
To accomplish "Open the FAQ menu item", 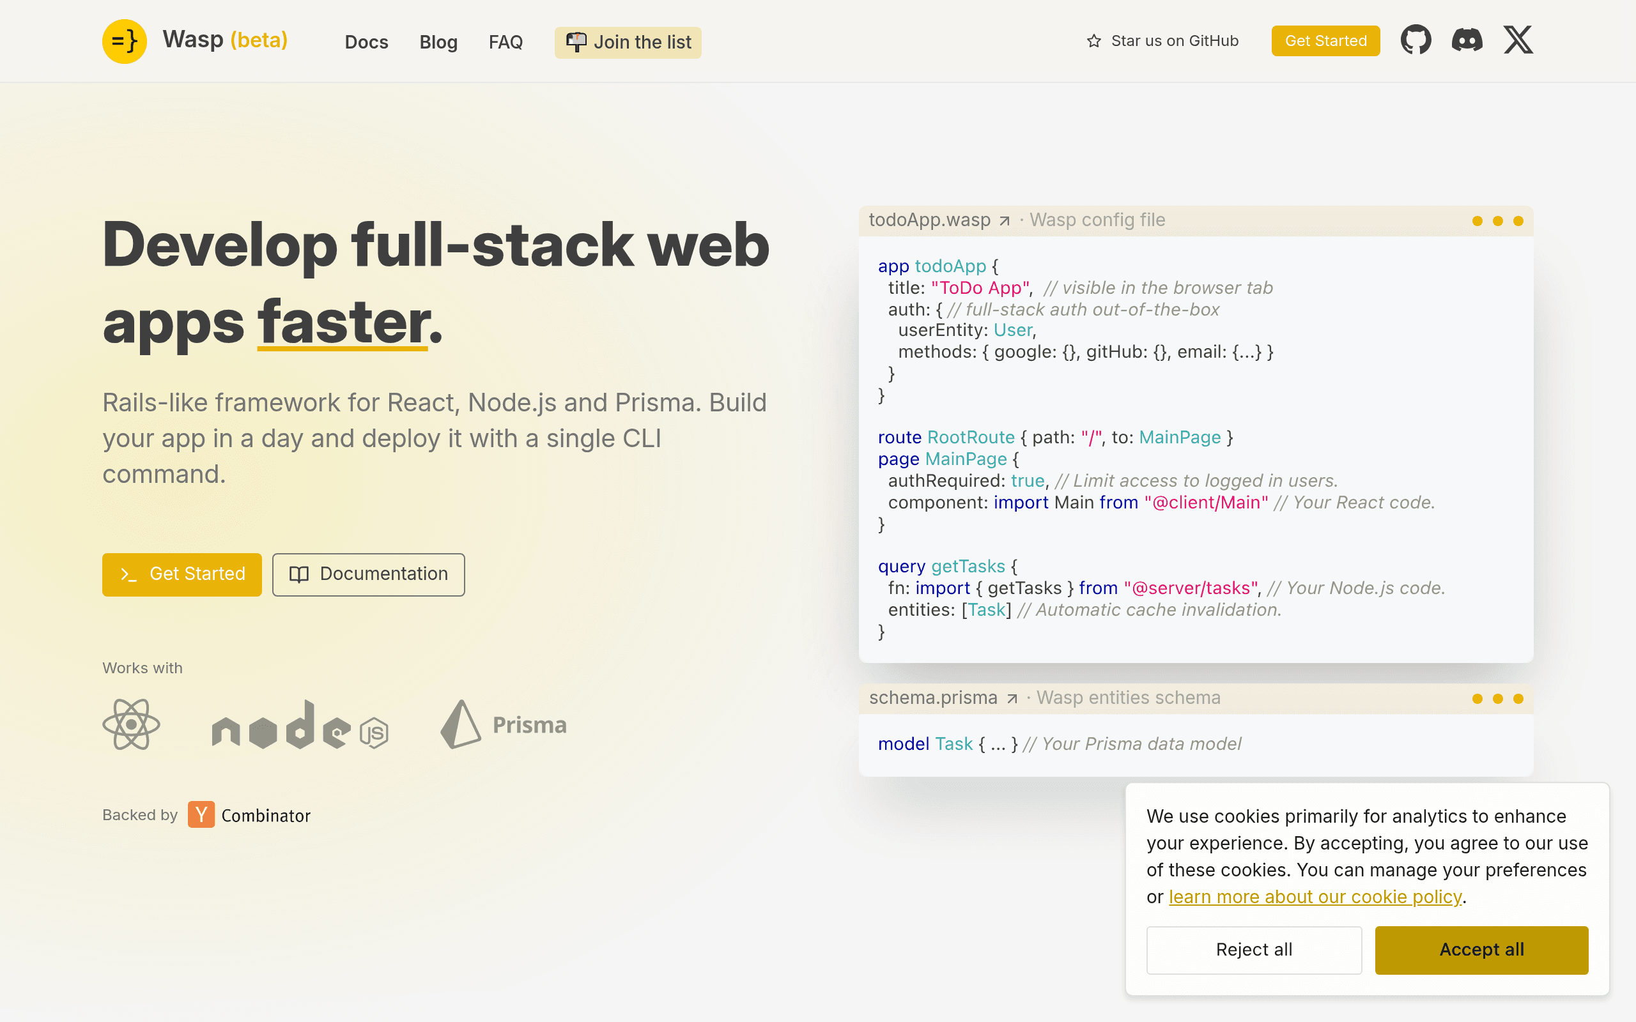I will pyautogui.click(x=505, y=42).
